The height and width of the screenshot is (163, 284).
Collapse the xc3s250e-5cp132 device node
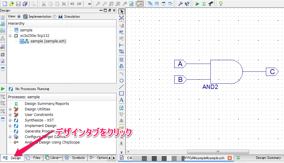tap(10, 36)
